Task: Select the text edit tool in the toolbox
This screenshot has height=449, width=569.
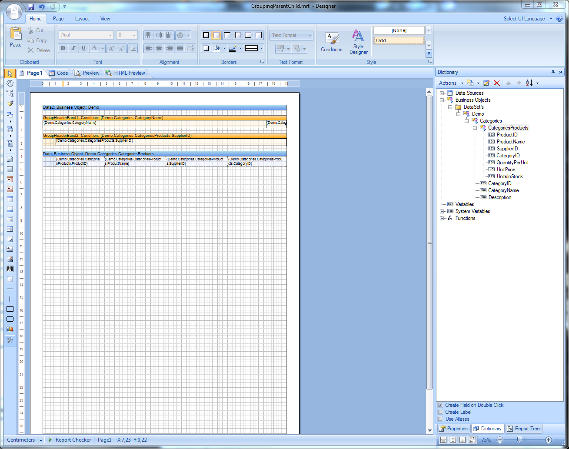Action: [x=10, y=93]
